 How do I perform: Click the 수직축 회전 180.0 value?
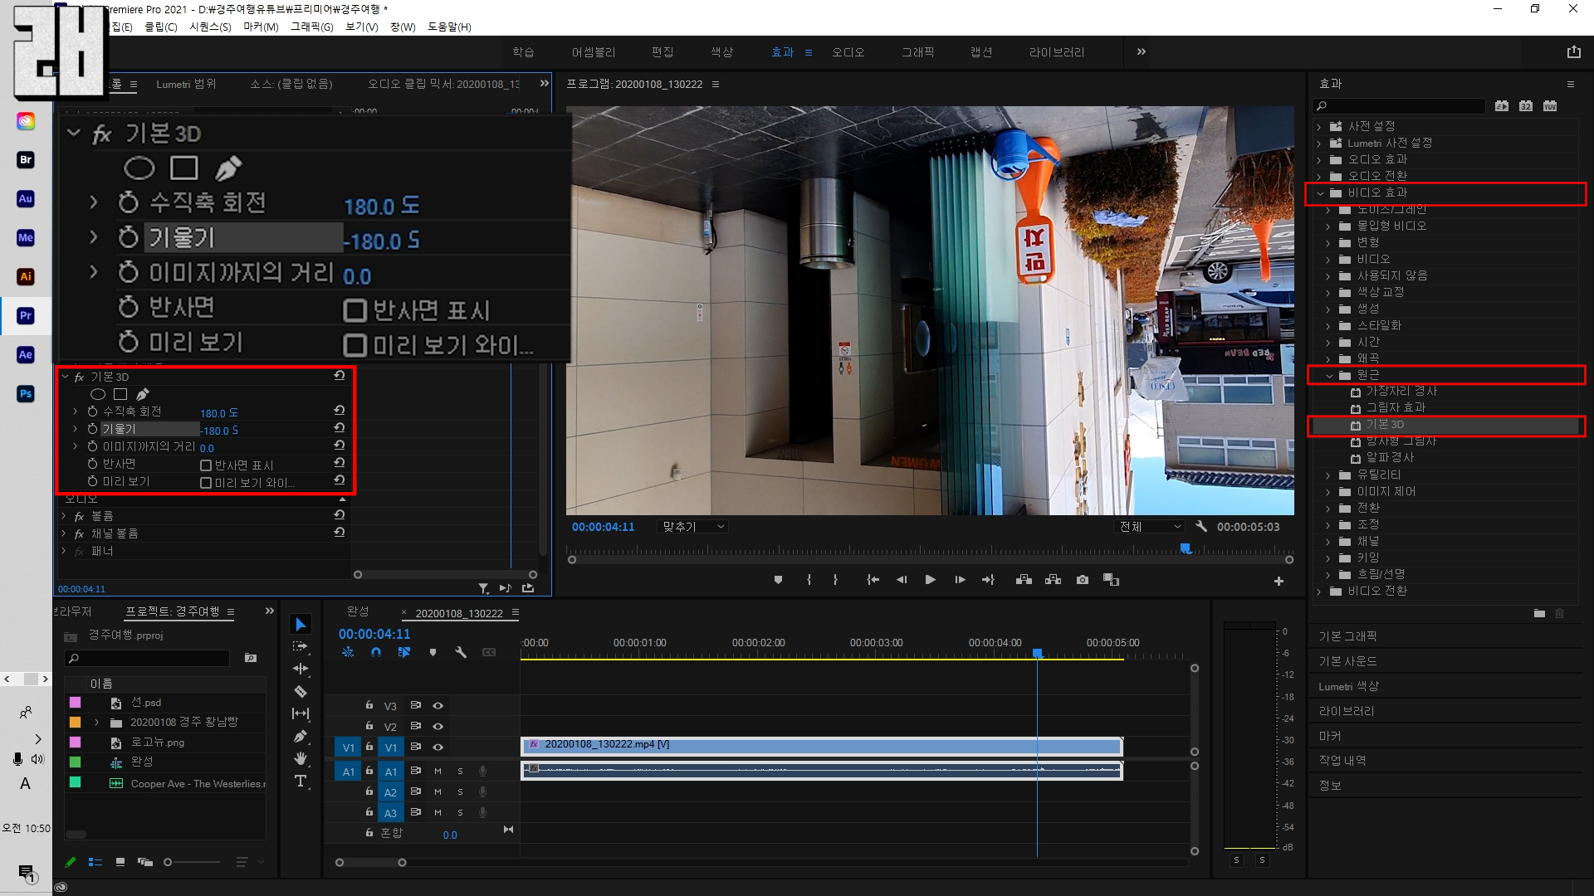213,413
